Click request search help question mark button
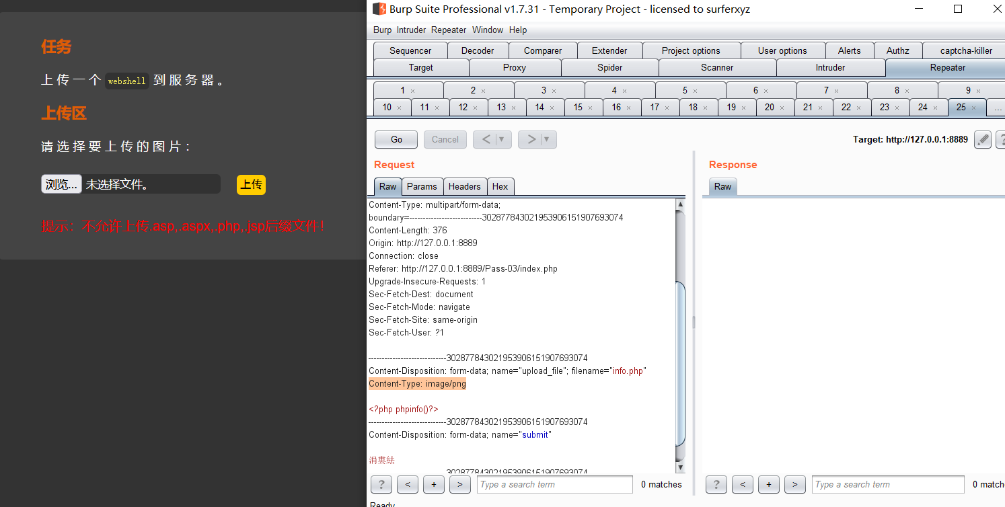This screenshot has width=1005, height=507. pos(381,484)
